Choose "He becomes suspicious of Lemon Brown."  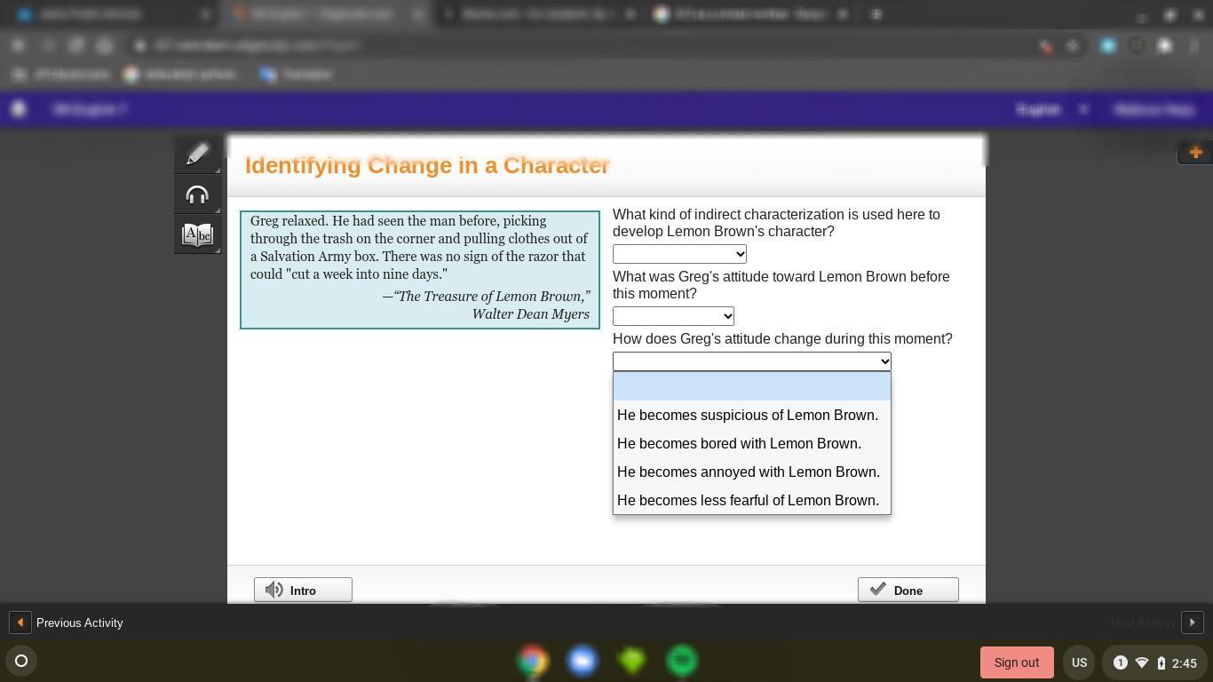751,415
